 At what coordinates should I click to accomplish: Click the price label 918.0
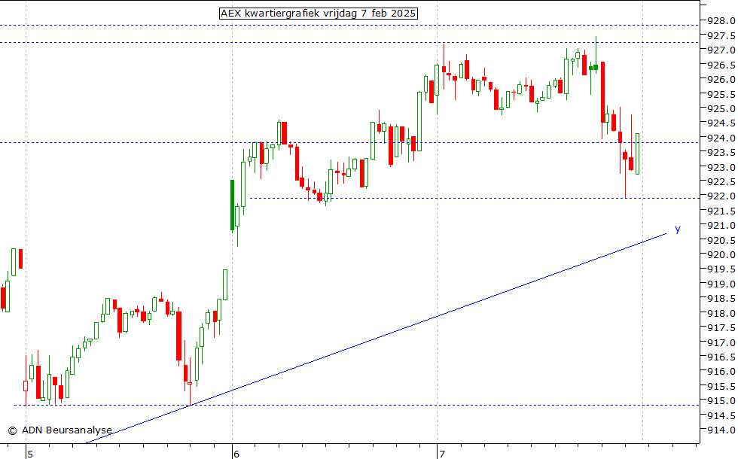(721, 313)
